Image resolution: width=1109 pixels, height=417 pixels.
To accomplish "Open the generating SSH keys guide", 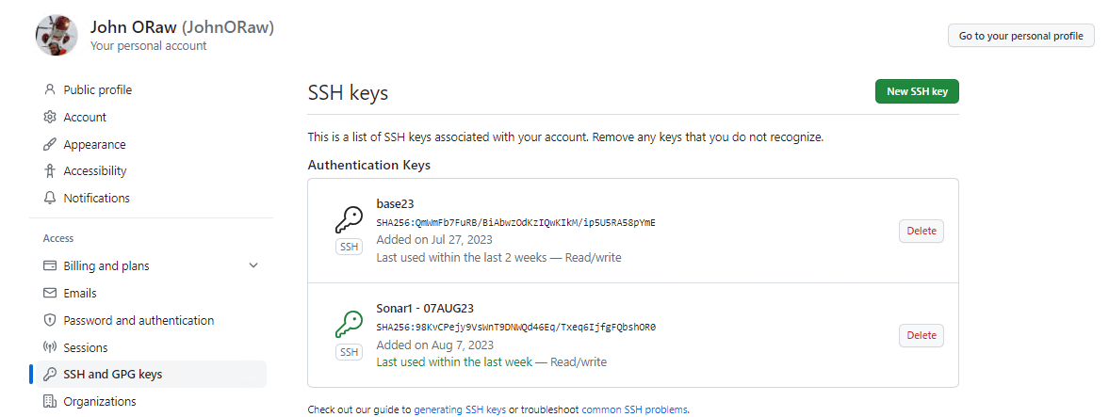I will coord(460,410).
